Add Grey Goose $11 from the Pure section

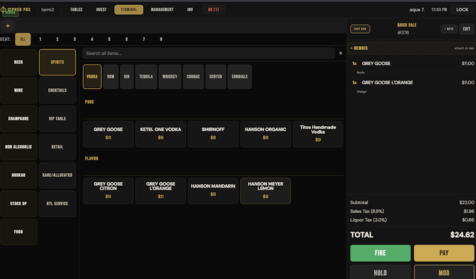pos(108,134)
